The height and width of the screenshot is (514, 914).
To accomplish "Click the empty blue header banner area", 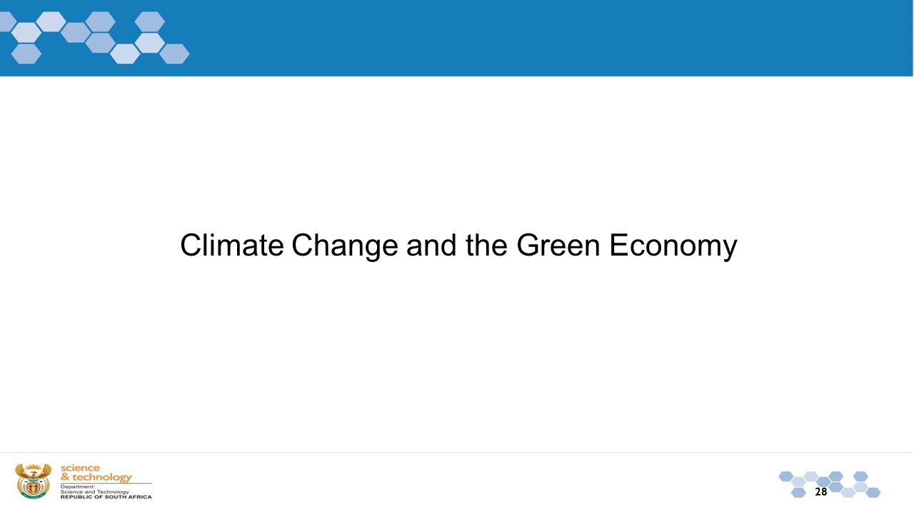I will pyautogui.click(x=550, y=38).
